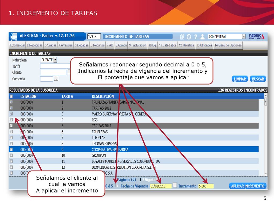The height and width of the screenshot is (205, 274).
Task: Toggle select-all checkbox in results header
Action: tap(11, 96)
